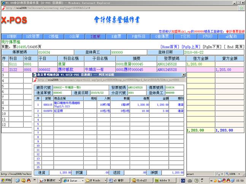Click the O出單 button
Viewport: 246px width, 184px height.
pyautogui.click(x=75, y=36)
